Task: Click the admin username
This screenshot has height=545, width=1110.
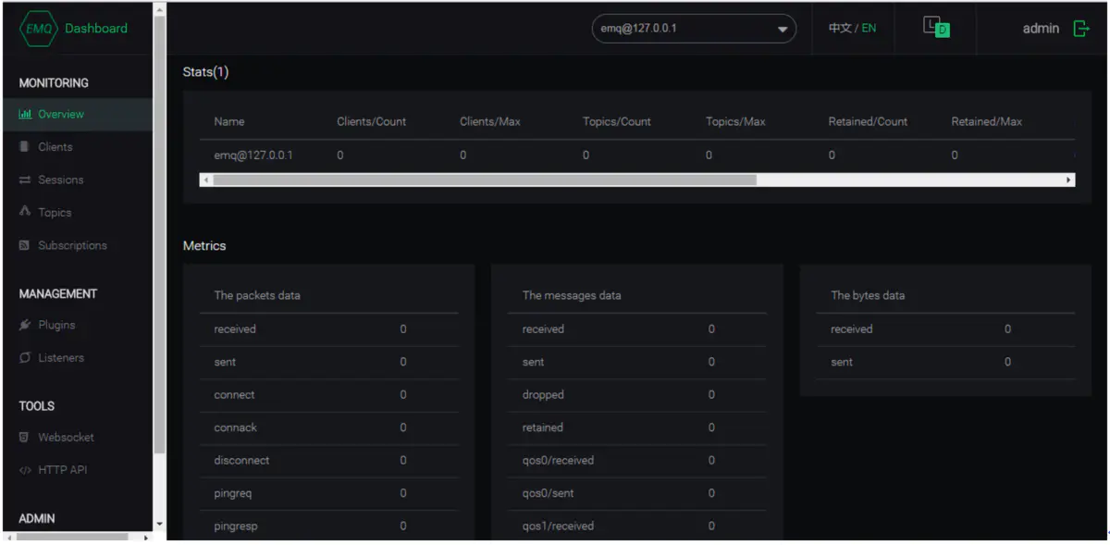Action: [x=1041, y=29]
